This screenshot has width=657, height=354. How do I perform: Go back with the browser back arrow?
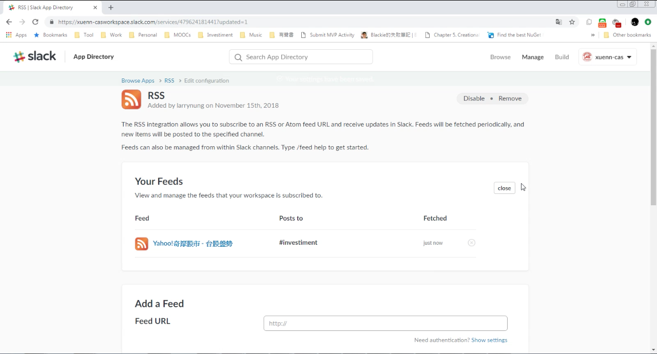[9, 22]
